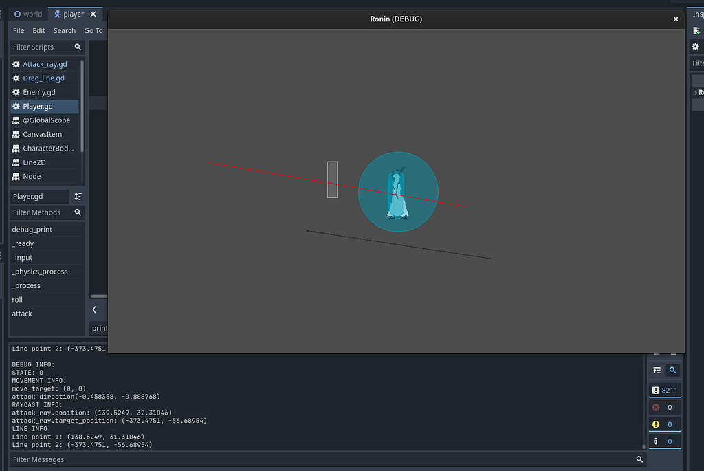Click the gear script icon next to Attack_ray.gd

click(15, 64)
